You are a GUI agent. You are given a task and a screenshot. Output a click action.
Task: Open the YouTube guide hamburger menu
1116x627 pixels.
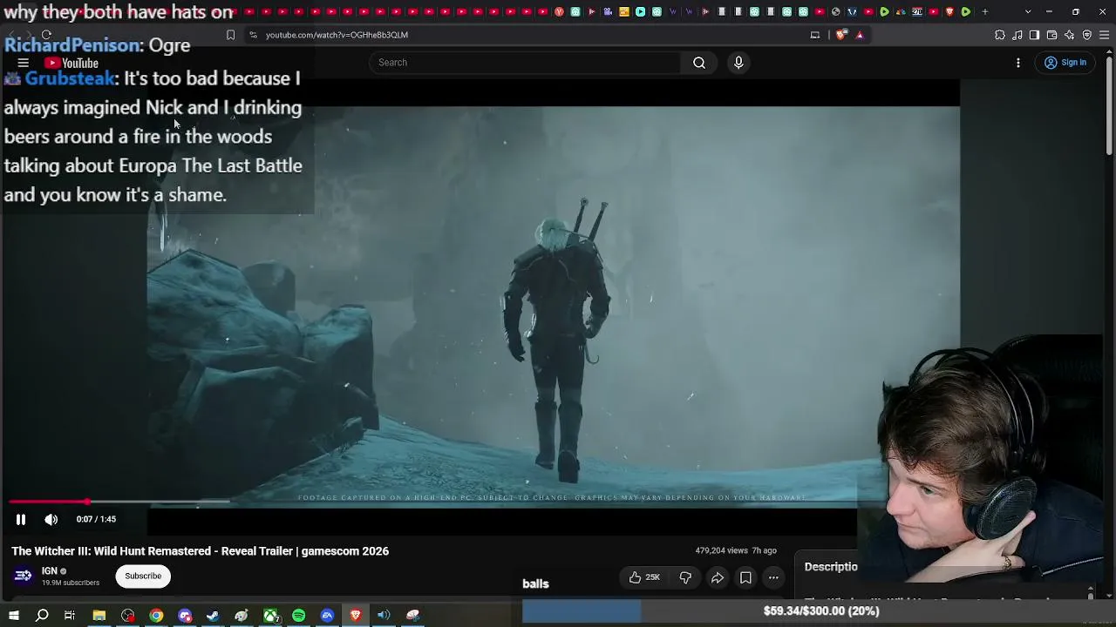tap(24, 63)
